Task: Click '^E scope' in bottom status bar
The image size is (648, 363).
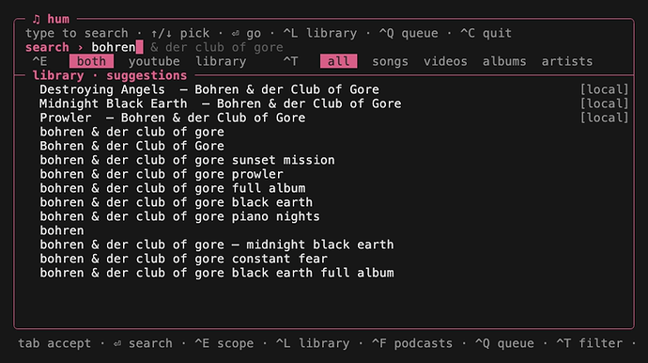Action: [224, 343]
